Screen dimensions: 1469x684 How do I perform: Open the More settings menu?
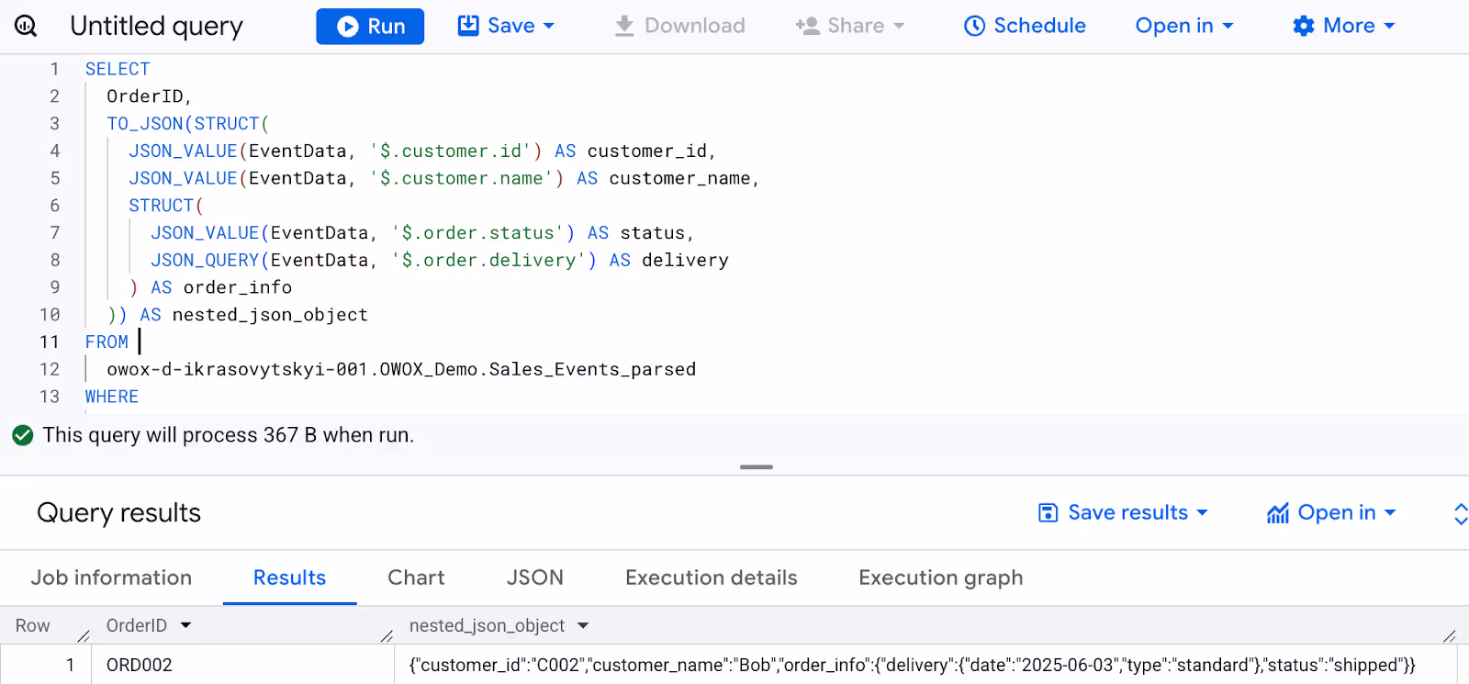pyautogui.click(x=1344, y=26)
